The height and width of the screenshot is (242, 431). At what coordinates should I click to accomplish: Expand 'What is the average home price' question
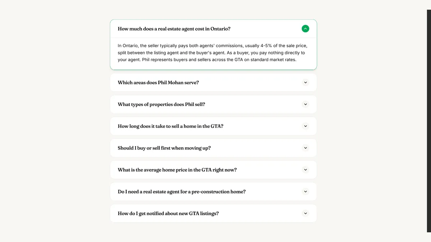[177, 170]
